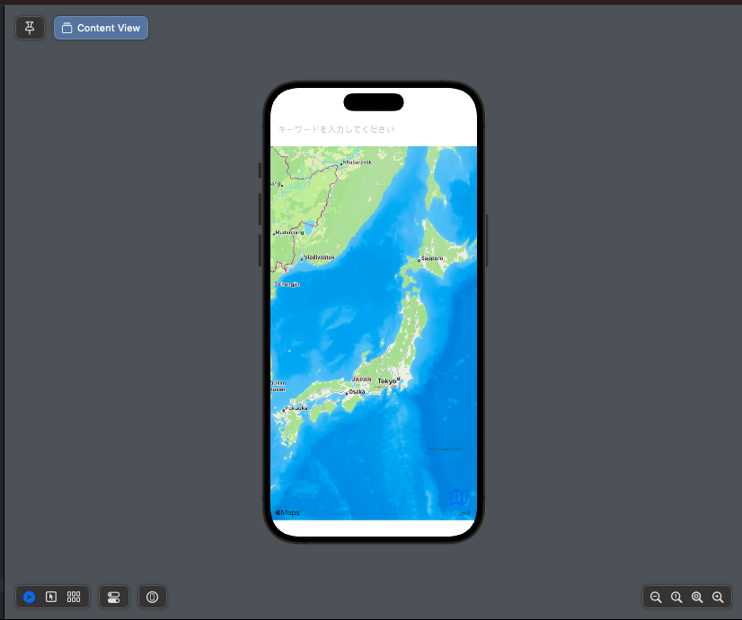This screenshot has height=620, width=742.
Task: Click the Chongjin label on the map
Action: coord(288,284)
